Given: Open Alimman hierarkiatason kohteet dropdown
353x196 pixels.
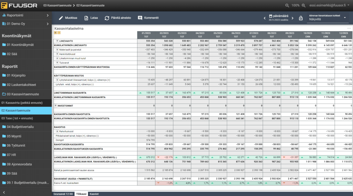Looking at the screenshot, I should coord(345,18).
